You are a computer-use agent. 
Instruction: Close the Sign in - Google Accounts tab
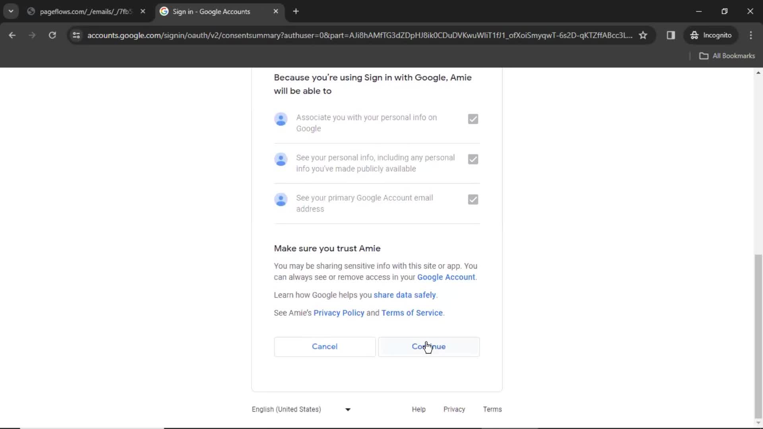(276, 12)
